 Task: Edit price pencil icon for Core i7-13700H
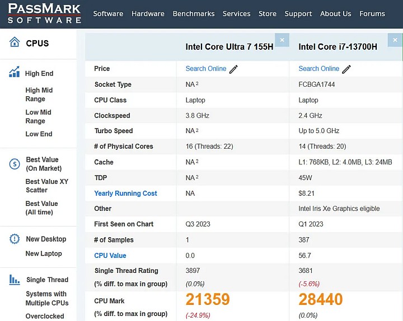346,69
